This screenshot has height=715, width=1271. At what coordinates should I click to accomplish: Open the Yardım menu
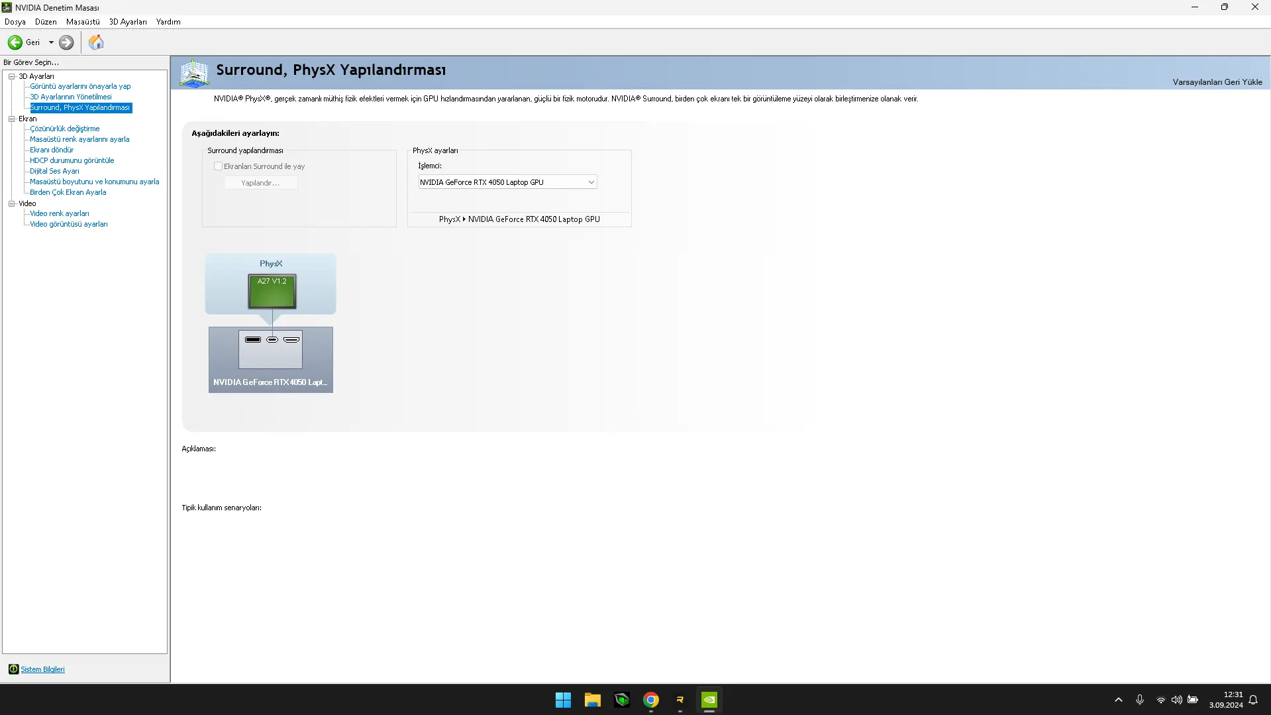168,22
